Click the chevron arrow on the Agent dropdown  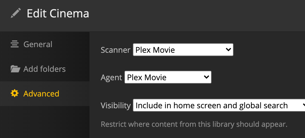[x=206, y=77]
